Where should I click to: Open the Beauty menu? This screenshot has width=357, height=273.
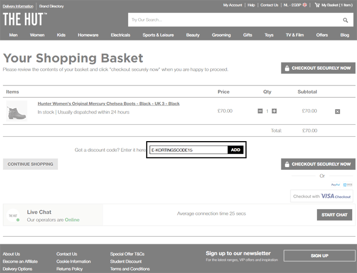point(193,35)
